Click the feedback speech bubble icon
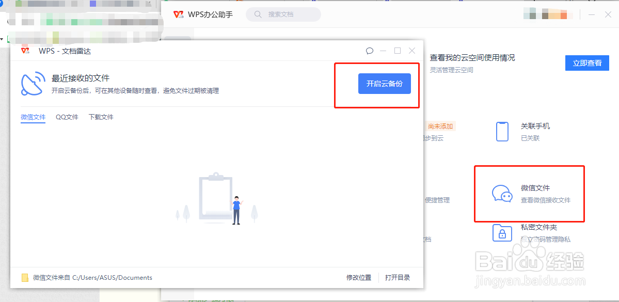This screenshot has height=302, width=619. click(x=370, y=51)
